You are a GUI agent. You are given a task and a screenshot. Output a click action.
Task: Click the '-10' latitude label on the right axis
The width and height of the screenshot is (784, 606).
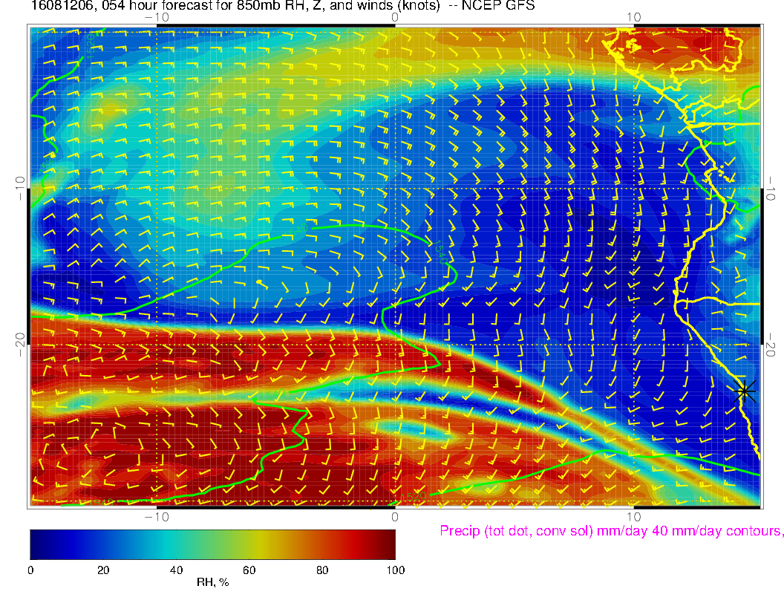click(770, 189)
